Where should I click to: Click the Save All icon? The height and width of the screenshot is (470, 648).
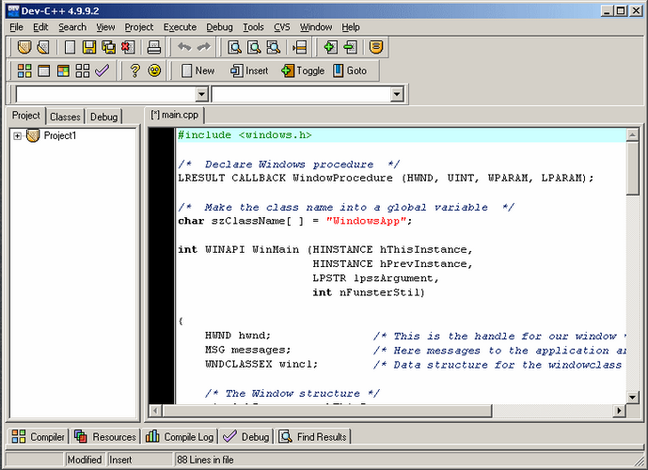coord(109,48)
